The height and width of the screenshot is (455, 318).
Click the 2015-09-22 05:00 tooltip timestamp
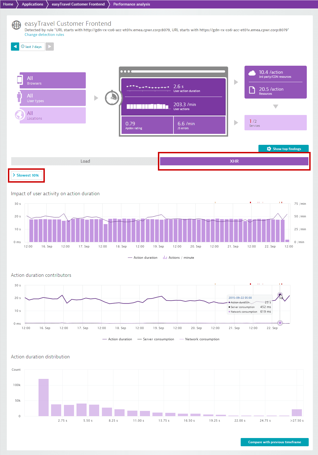coord(240,298)
